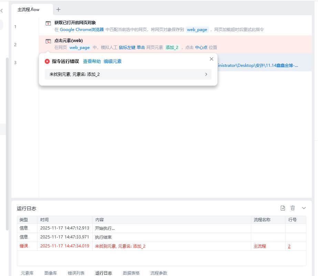Viewport: 318px width, 276px height.
Task: Open the 查看帮助 link
Action: [x=92, y=61]
